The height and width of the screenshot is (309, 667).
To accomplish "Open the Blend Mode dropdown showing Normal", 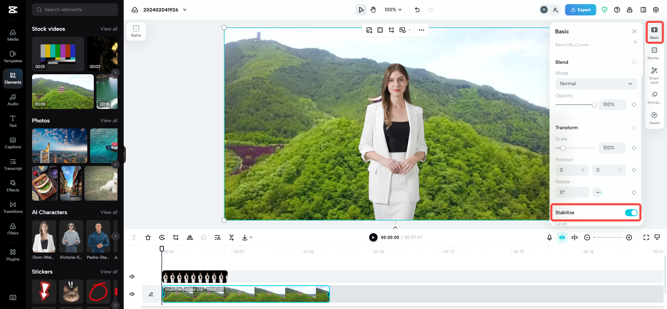I will (x=596, y=84).
